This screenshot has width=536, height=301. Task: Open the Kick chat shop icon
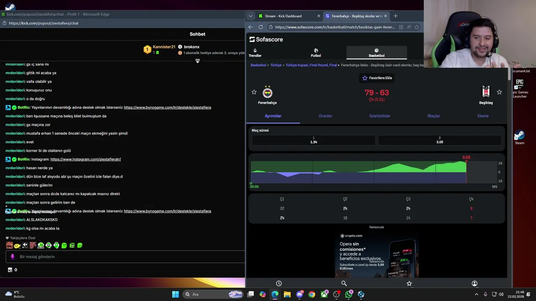tap(10, 270)
